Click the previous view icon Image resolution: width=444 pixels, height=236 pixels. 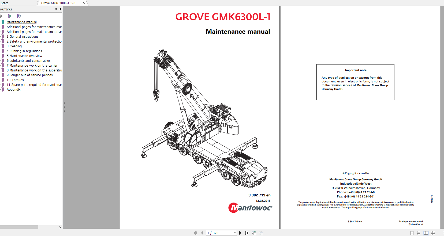[254, 233]
